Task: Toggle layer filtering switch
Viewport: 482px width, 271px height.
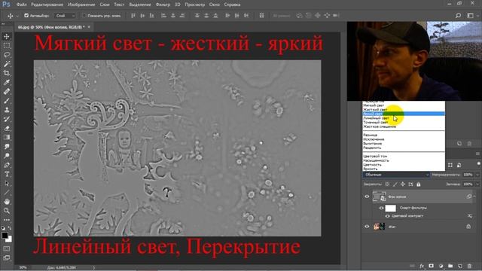Action: click(479, 164)
